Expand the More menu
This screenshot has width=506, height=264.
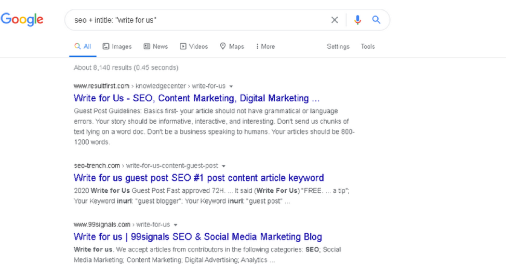pyautogui.click(x=265, y=47)
